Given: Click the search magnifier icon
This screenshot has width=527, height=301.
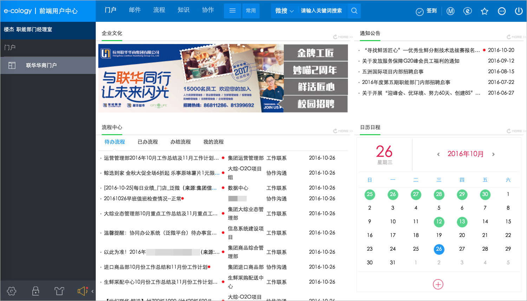Looking at the screenshot, I should pyautogui.click(x=354, y=11).
